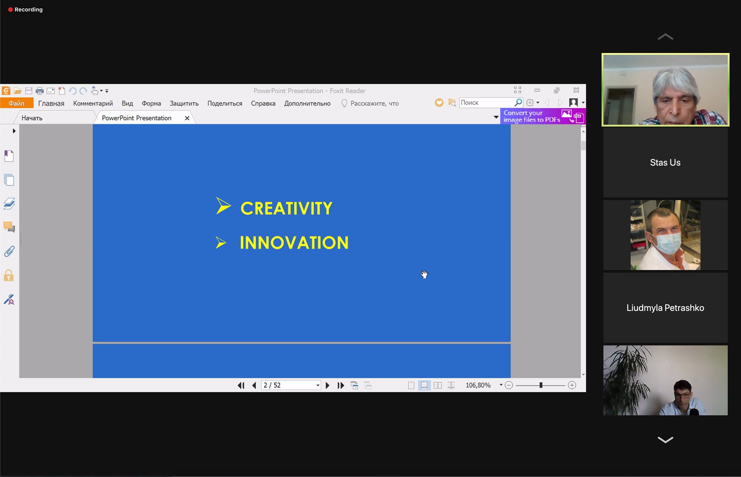Click the zoom slider handle
The width and height of the screenshot is (741, 477).
tap(541, 386)
